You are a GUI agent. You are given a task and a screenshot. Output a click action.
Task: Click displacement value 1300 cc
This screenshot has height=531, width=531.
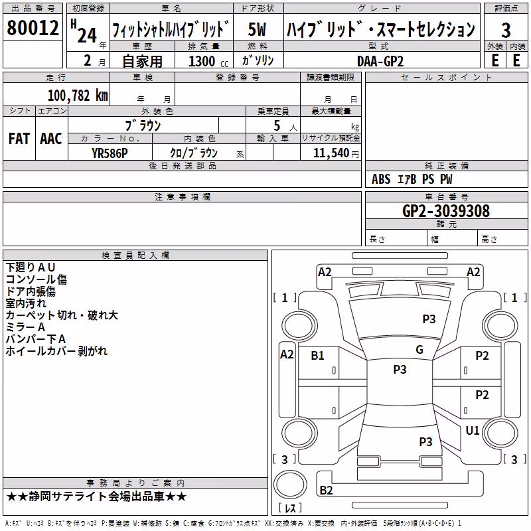tap(208, 61)
